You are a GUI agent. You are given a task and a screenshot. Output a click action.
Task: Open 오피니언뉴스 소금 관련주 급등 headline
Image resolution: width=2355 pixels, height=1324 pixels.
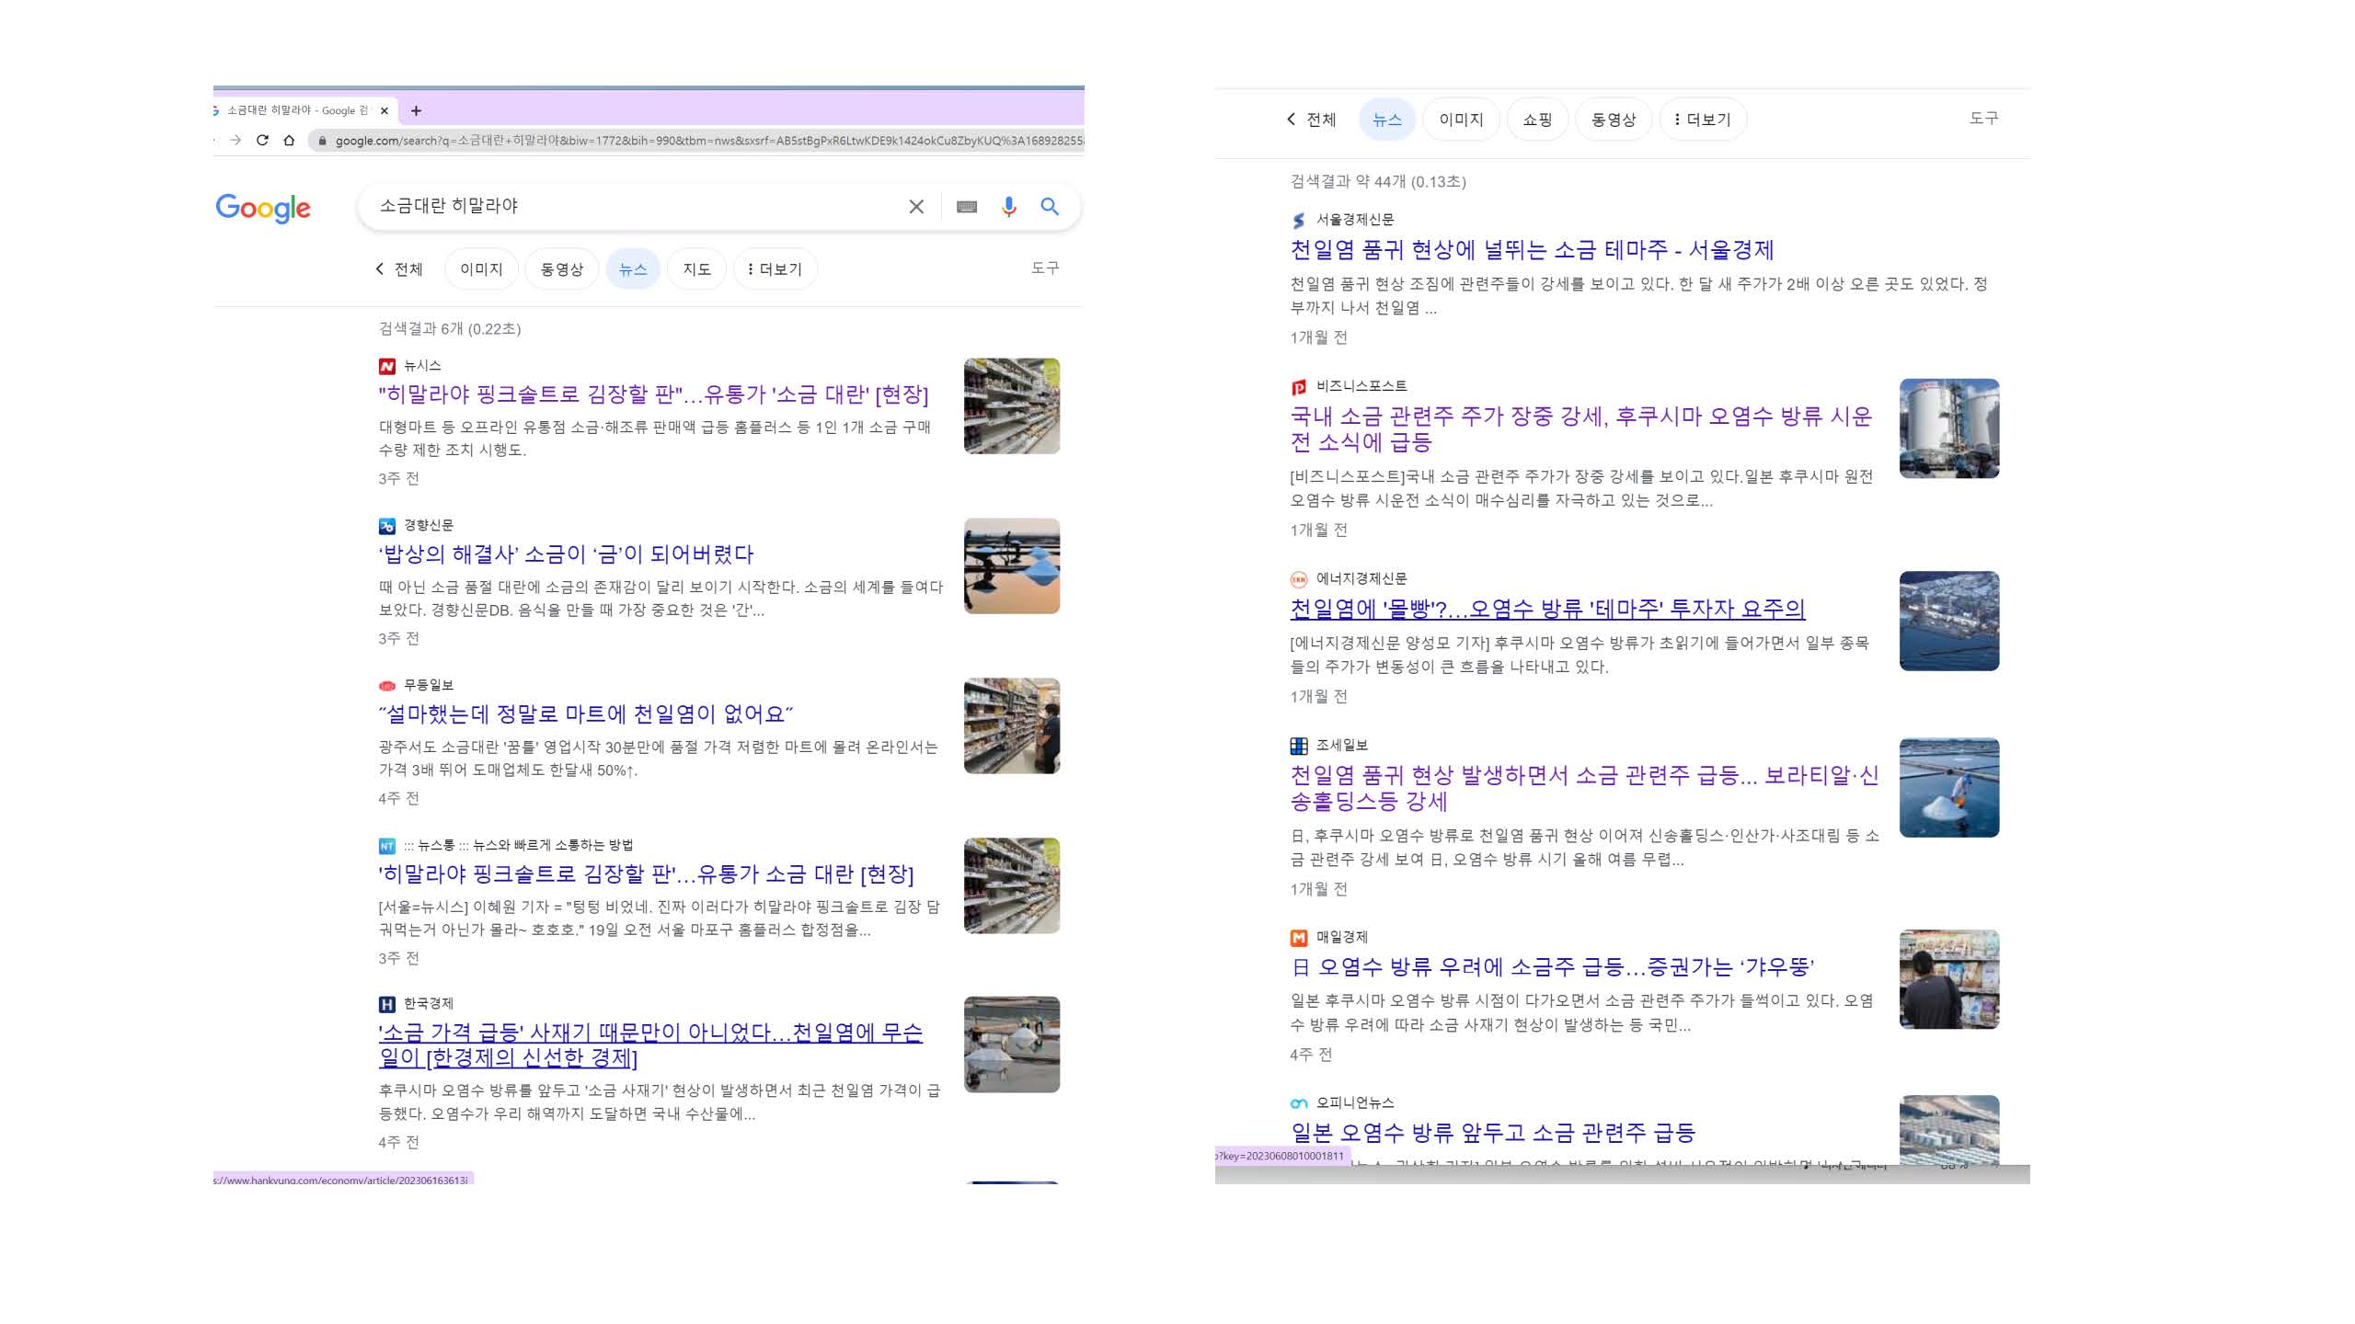tap(1492, 1133)
